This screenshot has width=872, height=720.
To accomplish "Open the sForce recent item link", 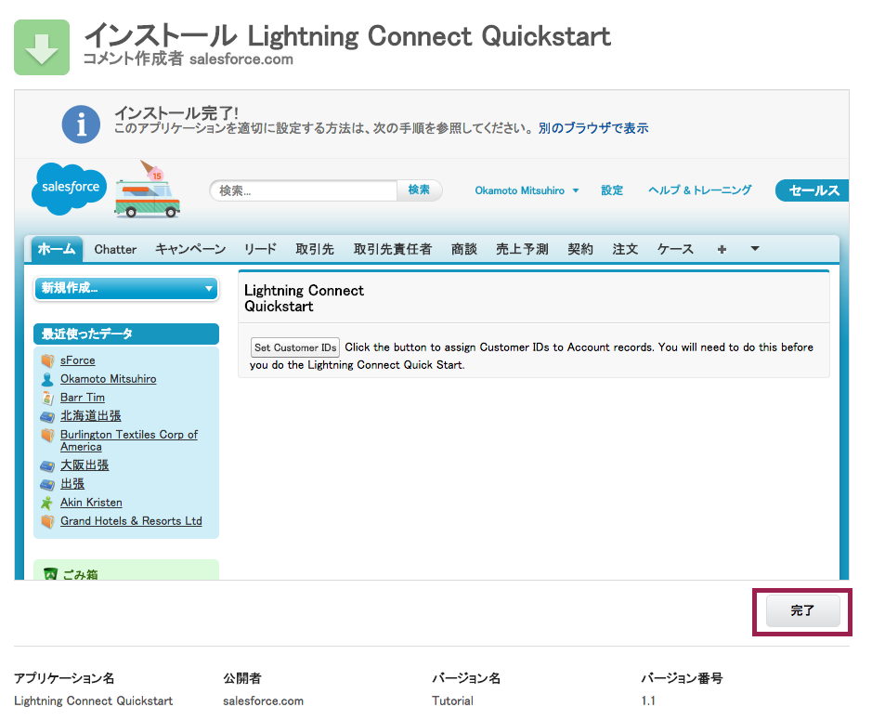I will tap(78, 360).
